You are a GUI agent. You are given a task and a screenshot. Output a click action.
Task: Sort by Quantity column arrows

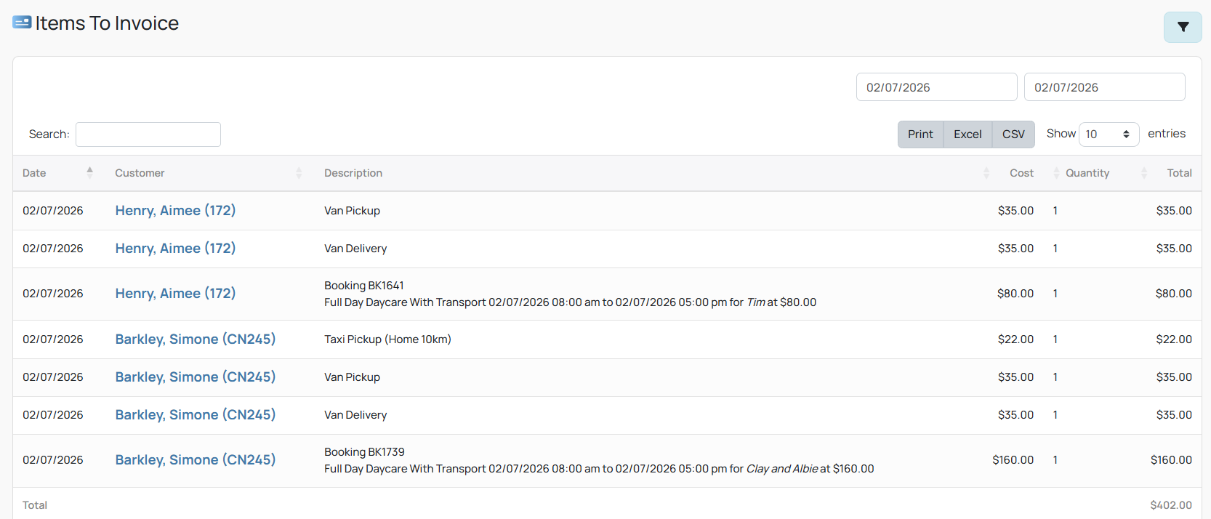point(1144,172)
